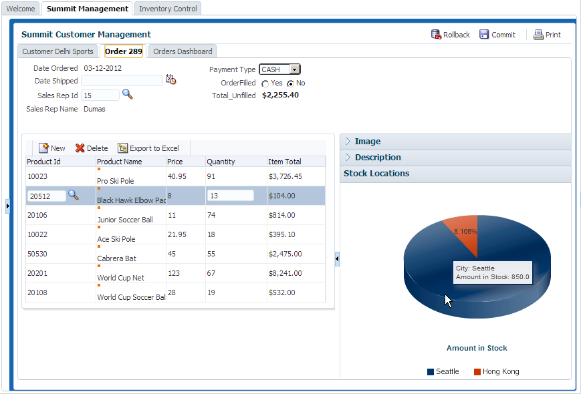The height and width of the screenshot is (394, 581).
Task: Select the Order 289 tab
Action: (x=124, y=51)
